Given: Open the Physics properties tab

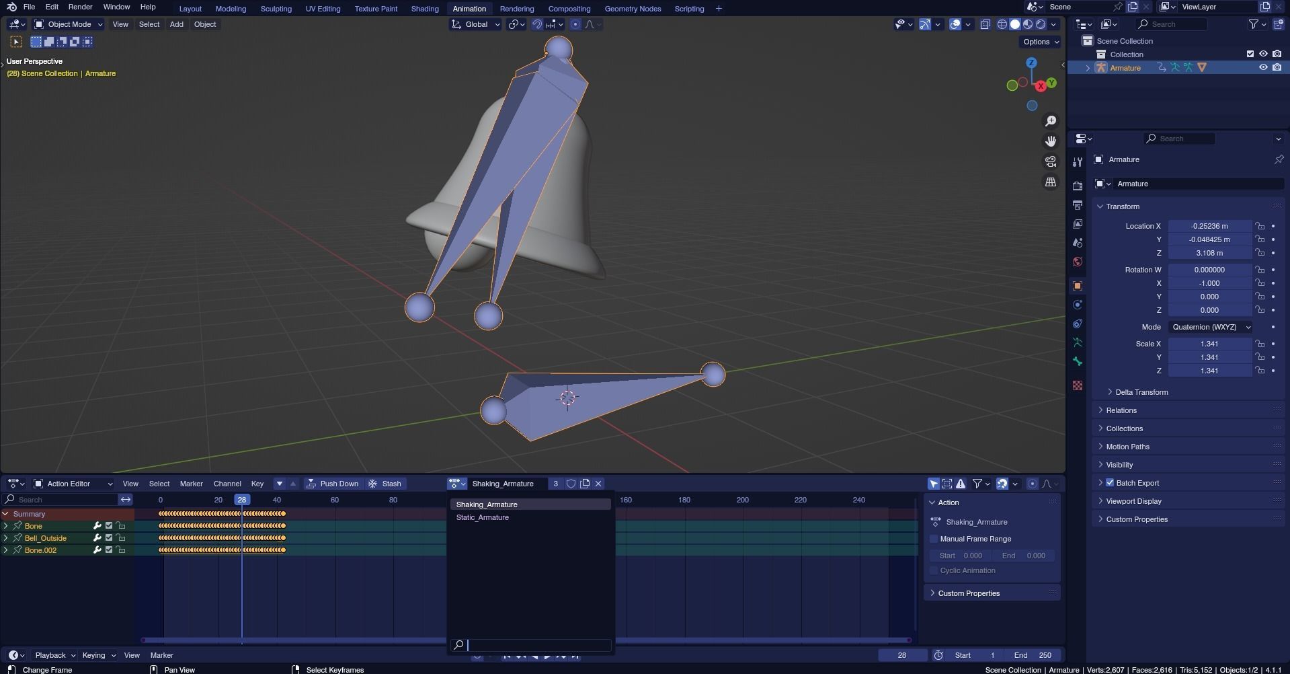Looking at the screenshot, I should click(1078, 305).
